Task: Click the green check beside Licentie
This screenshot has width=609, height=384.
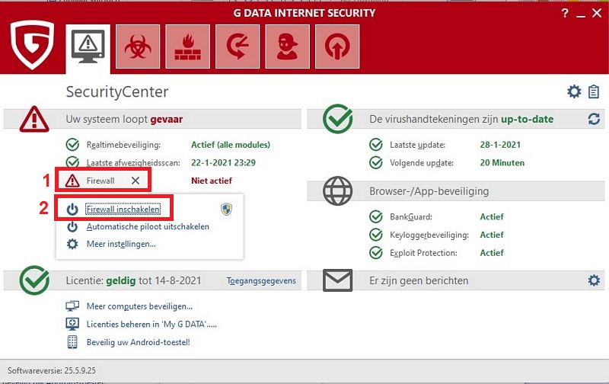Action: [34, 280]
